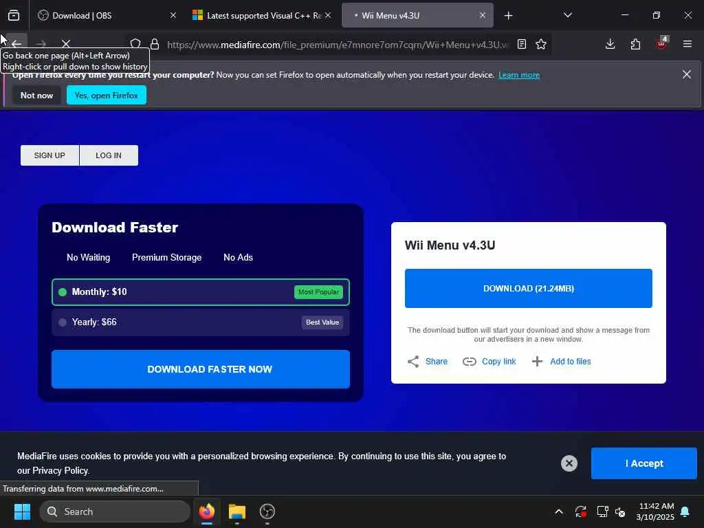
Task: Click the share arrows icon
Action: 413,362
